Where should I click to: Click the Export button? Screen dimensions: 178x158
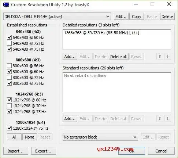click(44, 151)
